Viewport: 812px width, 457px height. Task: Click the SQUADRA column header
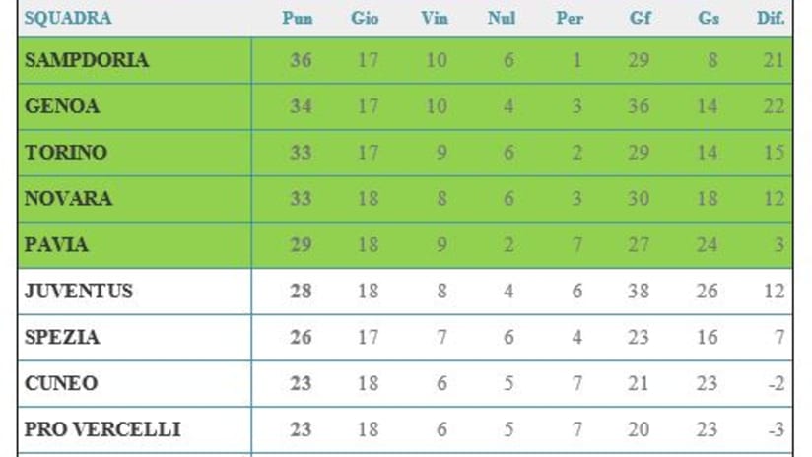click(x=68, y=19)
